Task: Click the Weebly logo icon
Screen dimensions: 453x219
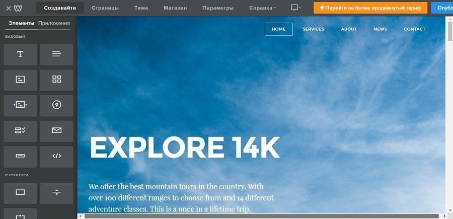Action: tap(18, 8)
